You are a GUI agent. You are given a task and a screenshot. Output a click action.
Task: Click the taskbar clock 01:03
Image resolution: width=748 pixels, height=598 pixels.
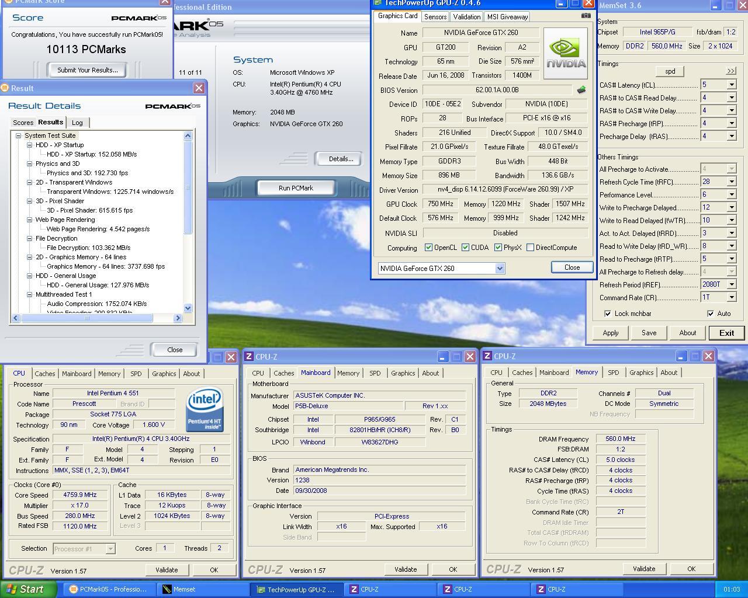click(732, 589)
